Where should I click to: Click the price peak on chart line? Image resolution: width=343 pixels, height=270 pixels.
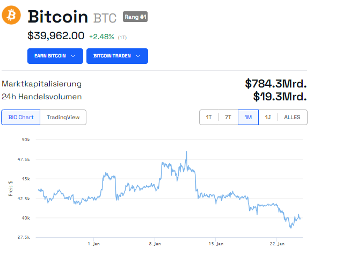pyautogui.click(x=186, y=152)
